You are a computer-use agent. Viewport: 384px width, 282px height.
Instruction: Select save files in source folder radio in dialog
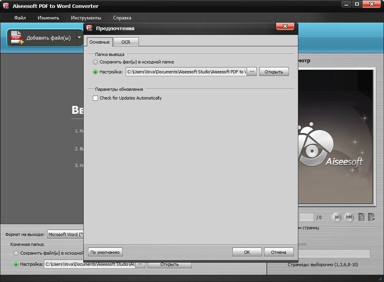tap(95, 62)
